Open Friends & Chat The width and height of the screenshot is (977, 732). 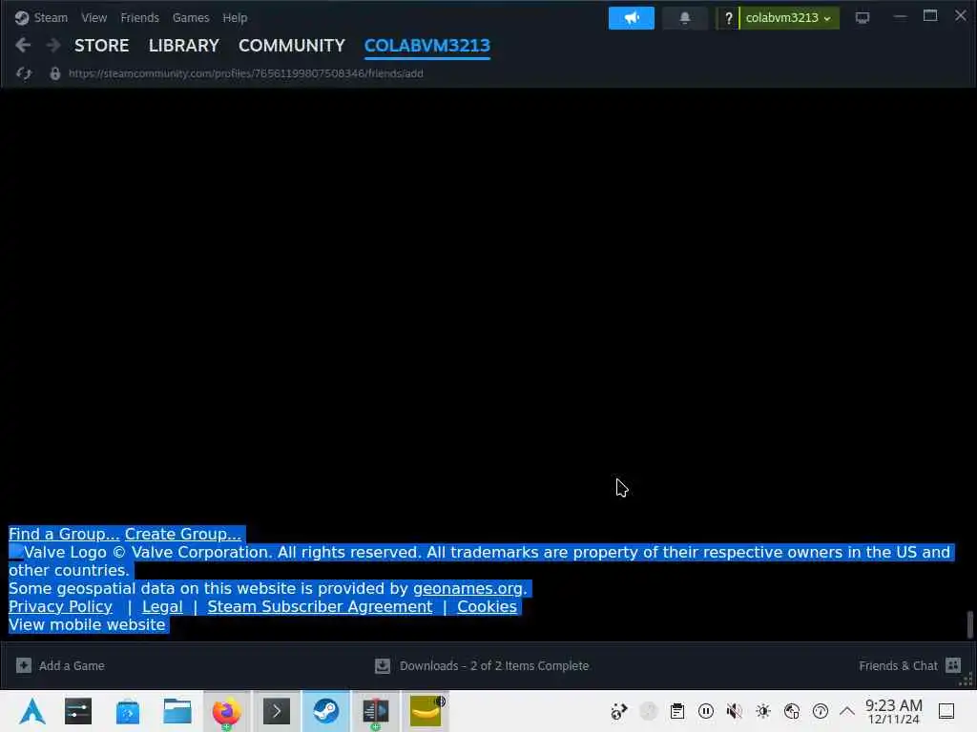[x=898, y=665]
